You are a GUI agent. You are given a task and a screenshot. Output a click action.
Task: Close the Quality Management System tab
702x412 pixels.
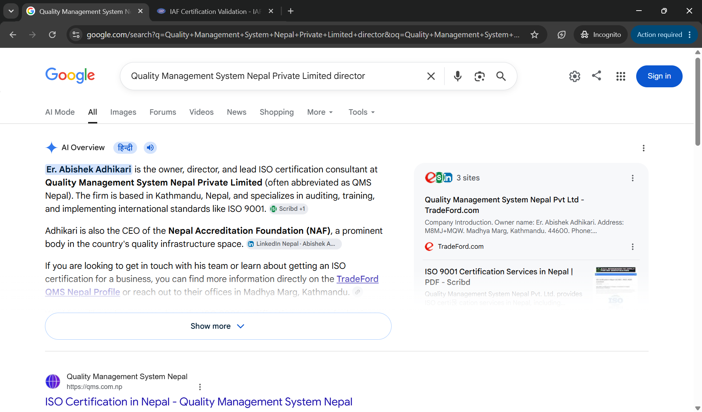point(140,11)
